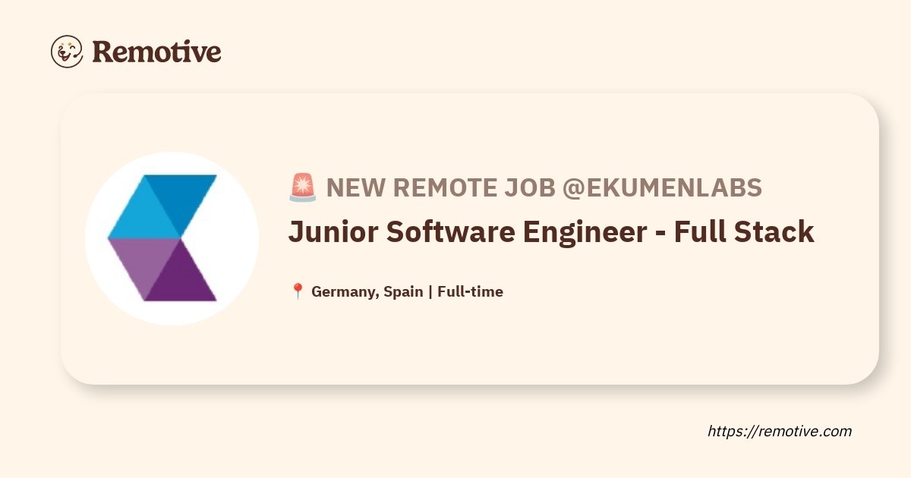Viewport: 911px width, 478px height.
Task: Click the Full-time job type label
Action: pyautogui.click(x=470, y=291)
